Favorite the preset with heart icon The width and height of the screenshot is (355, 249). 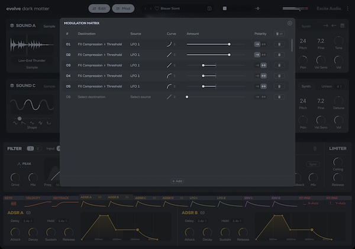point(157,9)
